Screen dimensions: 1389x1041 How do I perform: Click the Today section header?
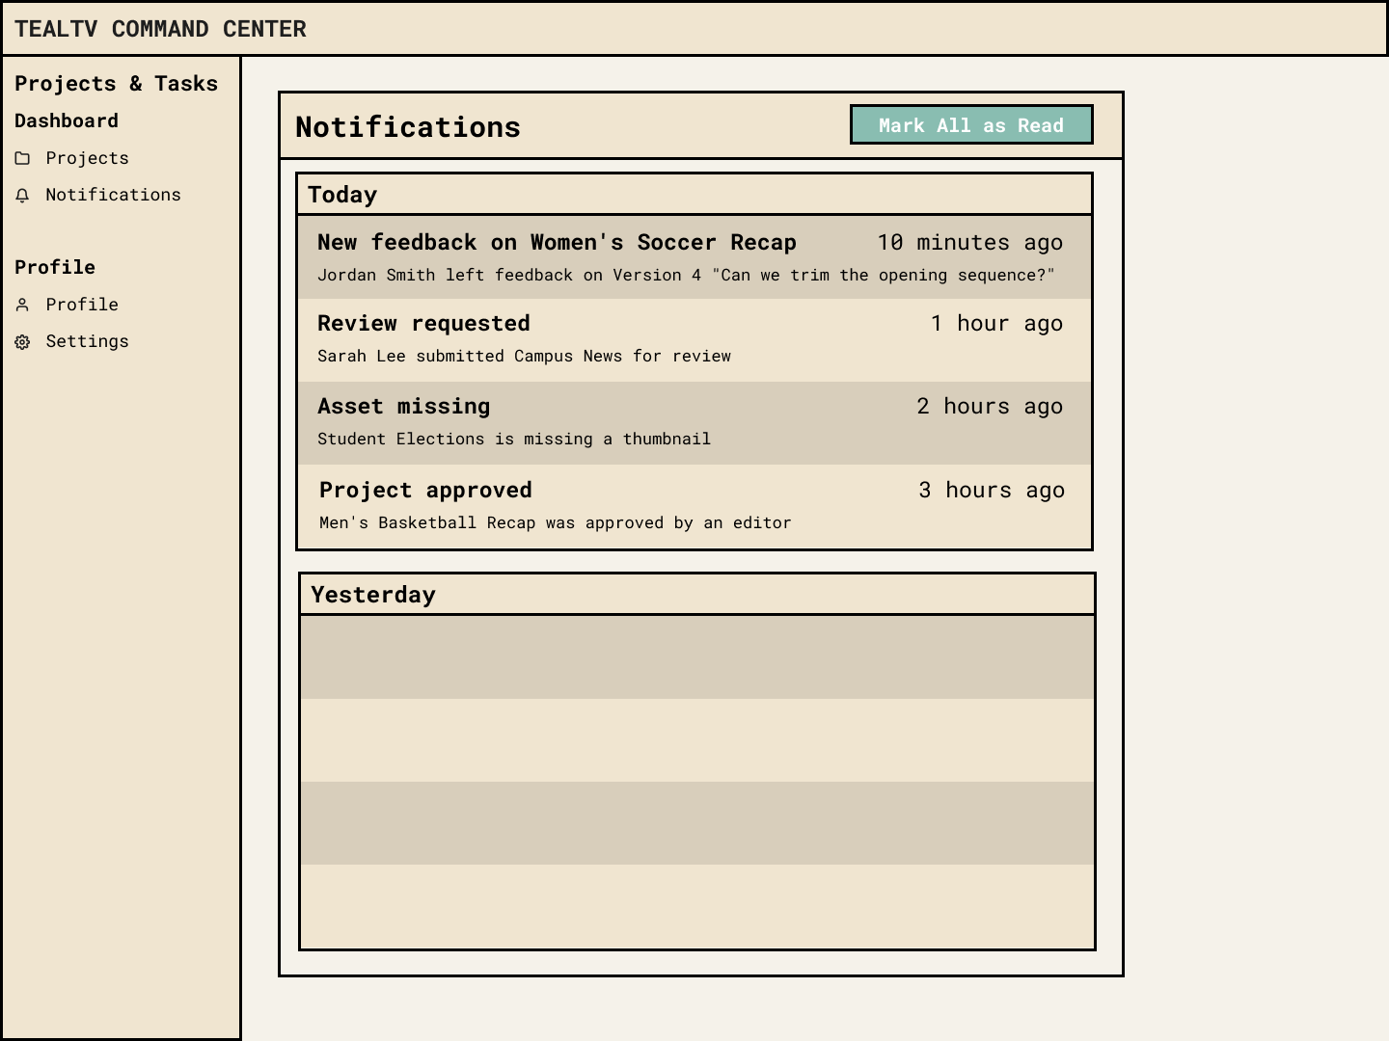[x=694, y=195]
